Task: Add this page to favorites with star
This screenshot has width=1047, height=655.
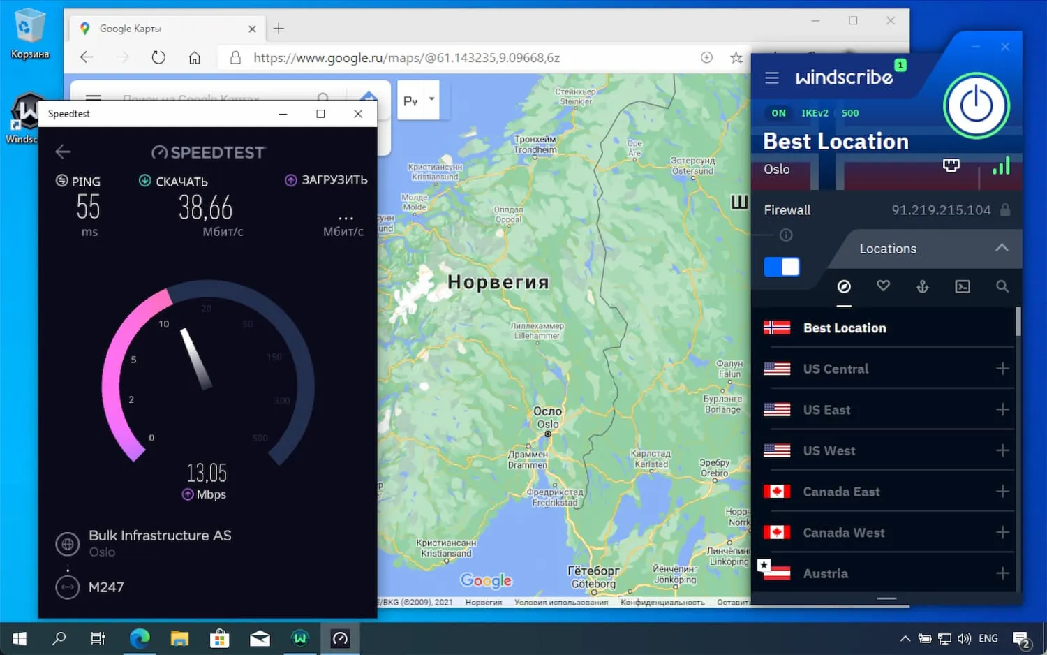Action: click(x=736, y=58)
